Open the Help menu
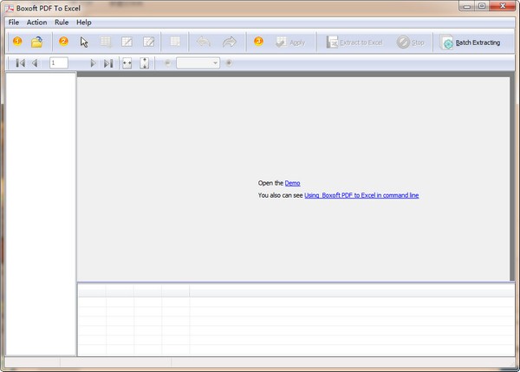This screenshot has height=372, width=520. (x=84, y=23)
